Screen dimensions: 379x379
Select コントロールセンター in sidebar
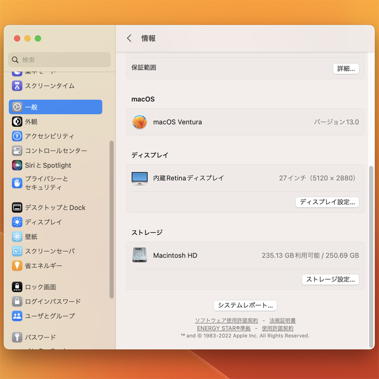[x=56, y=151]
